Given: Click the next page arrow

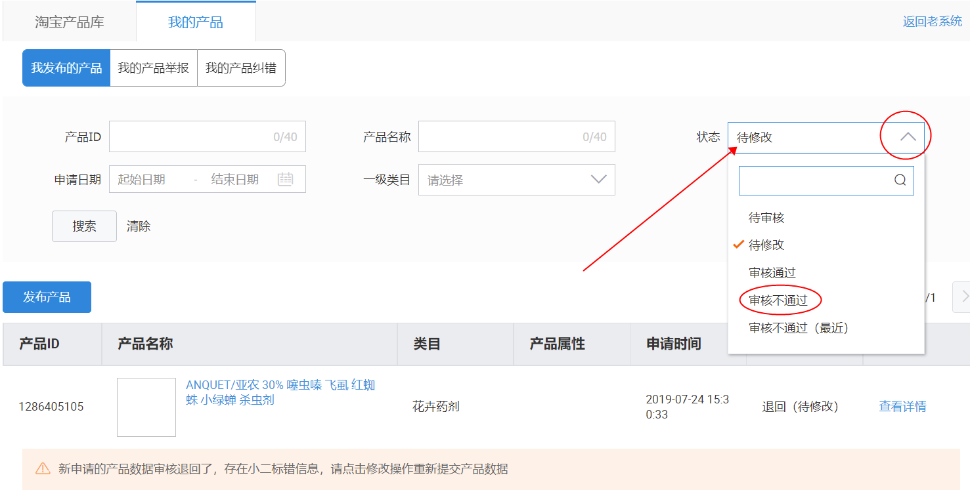Looking at the screenshot, I should [963, 297].
